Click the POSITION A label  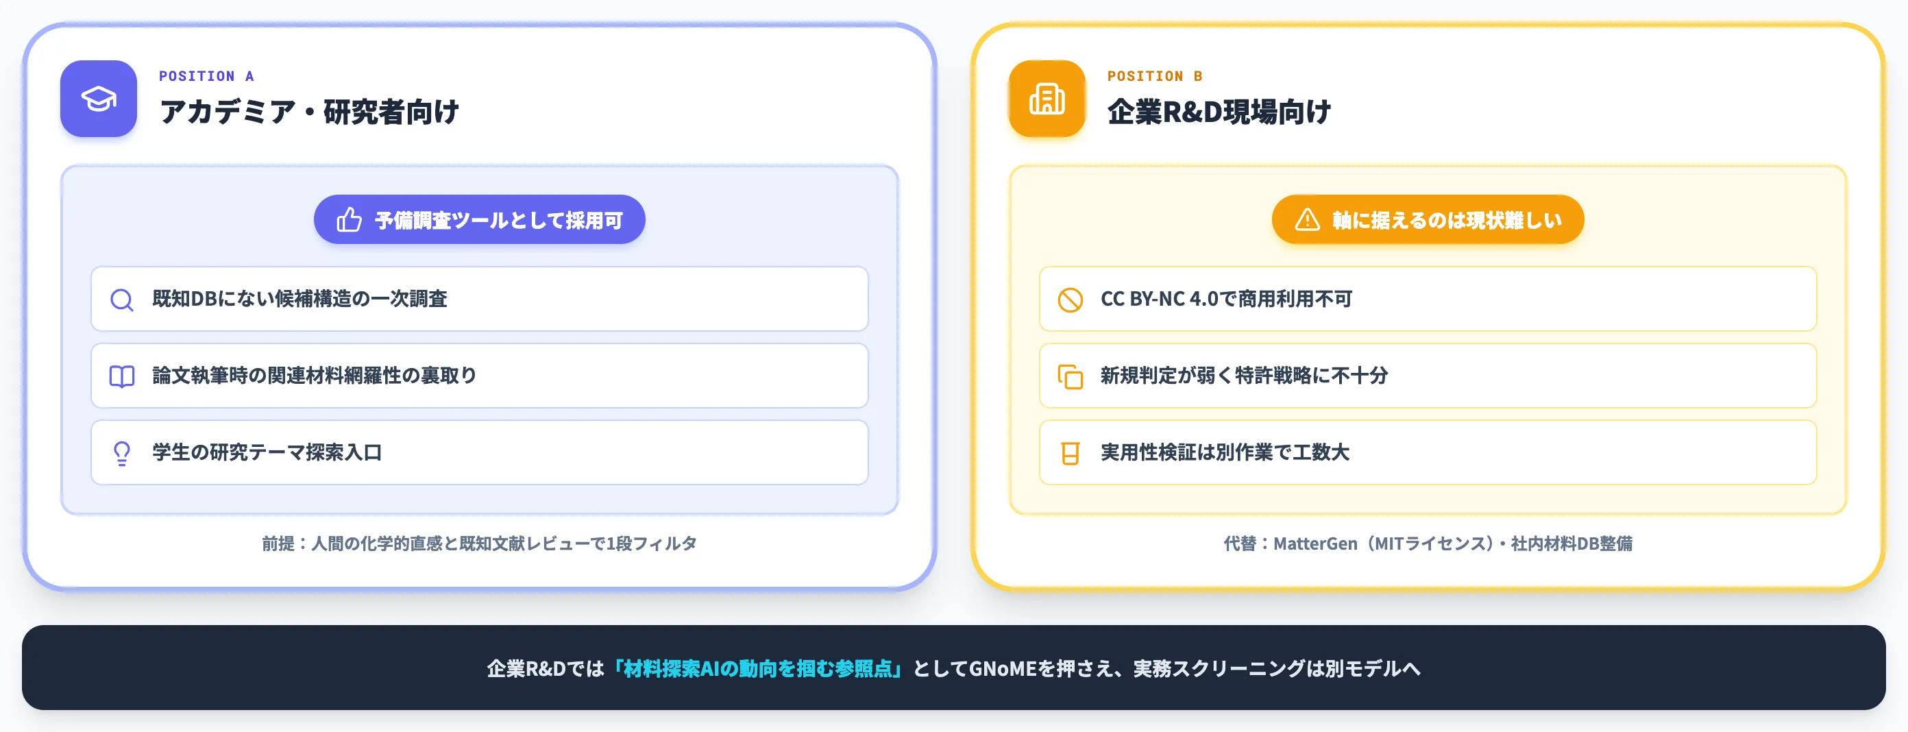207,76
